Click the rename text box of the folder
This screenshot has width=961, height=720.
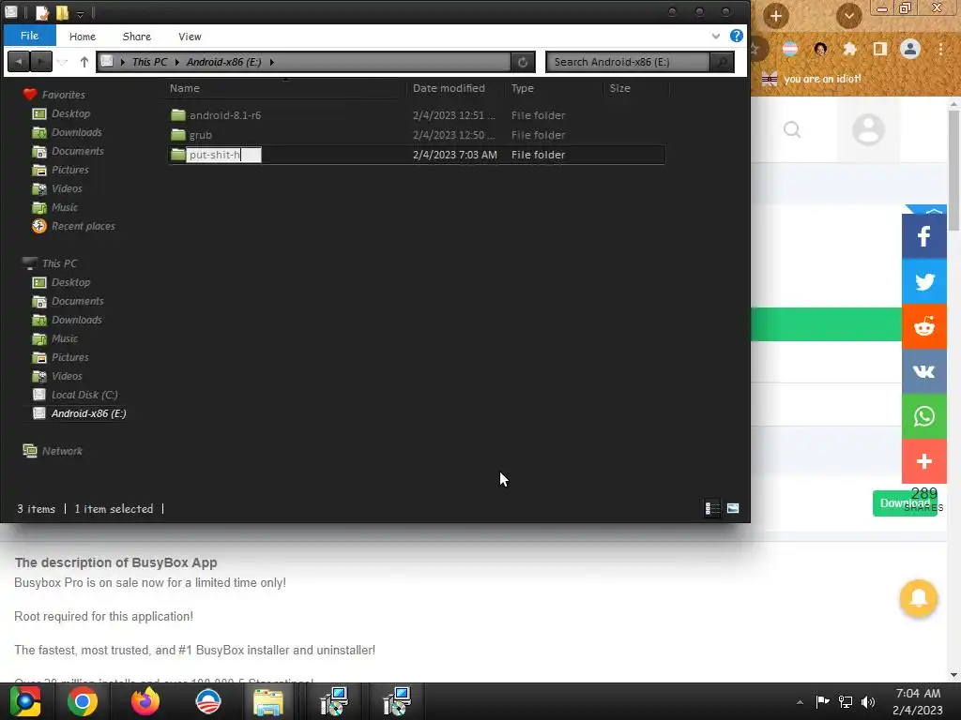pos(223,155)
